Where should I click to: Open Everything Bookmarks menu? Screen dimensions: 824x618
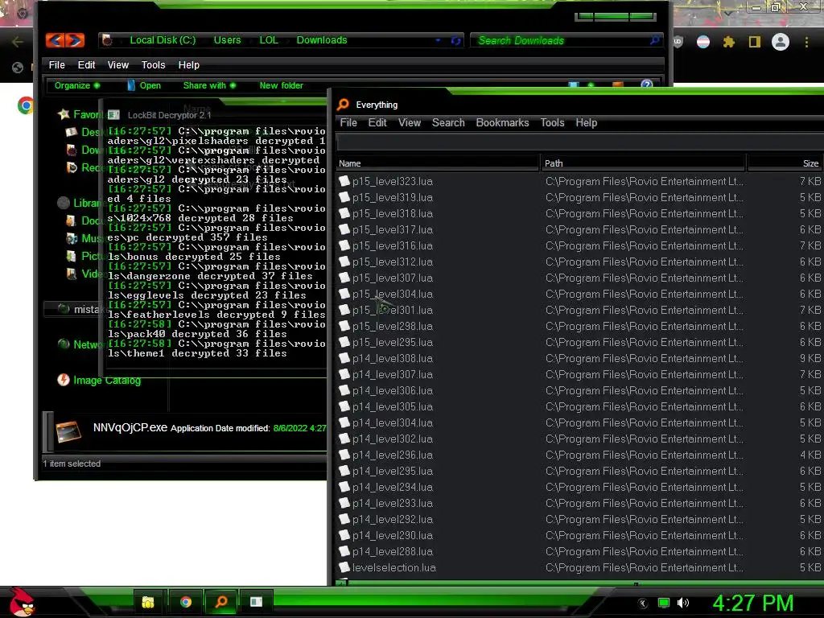click(502, 122)
